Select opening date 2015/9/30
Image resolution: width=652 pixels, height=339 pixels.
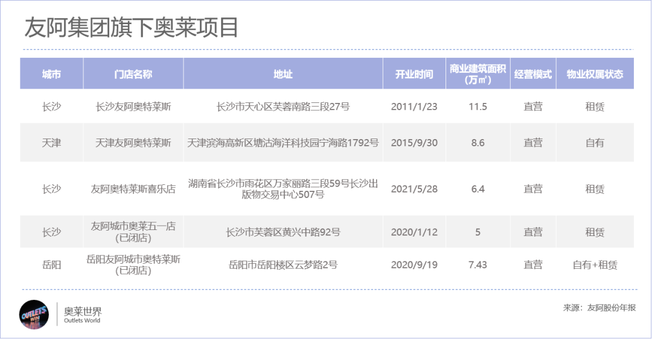coord(414,143)
